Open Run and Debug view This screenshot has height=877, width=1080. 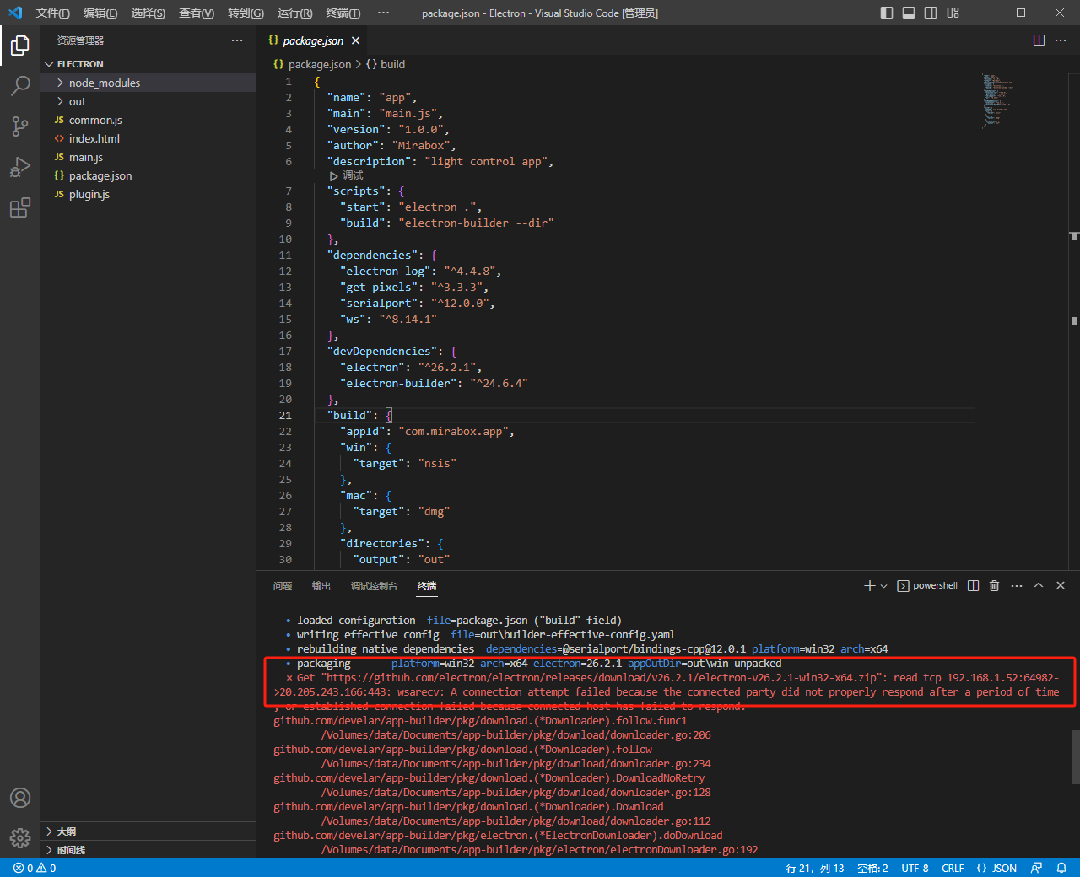pos(20,167)
